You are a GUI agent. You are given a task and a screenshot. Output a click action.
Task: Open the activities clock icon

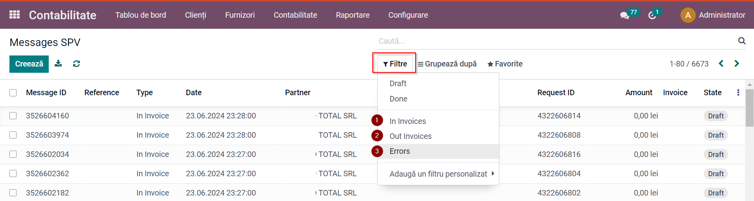652,15
